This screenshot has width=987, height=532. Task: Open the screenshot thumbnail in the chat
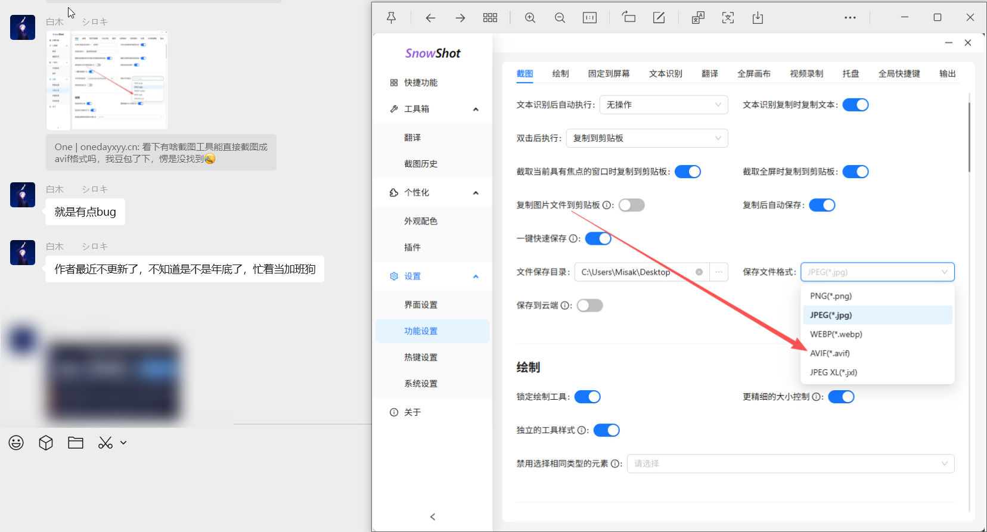107,80
